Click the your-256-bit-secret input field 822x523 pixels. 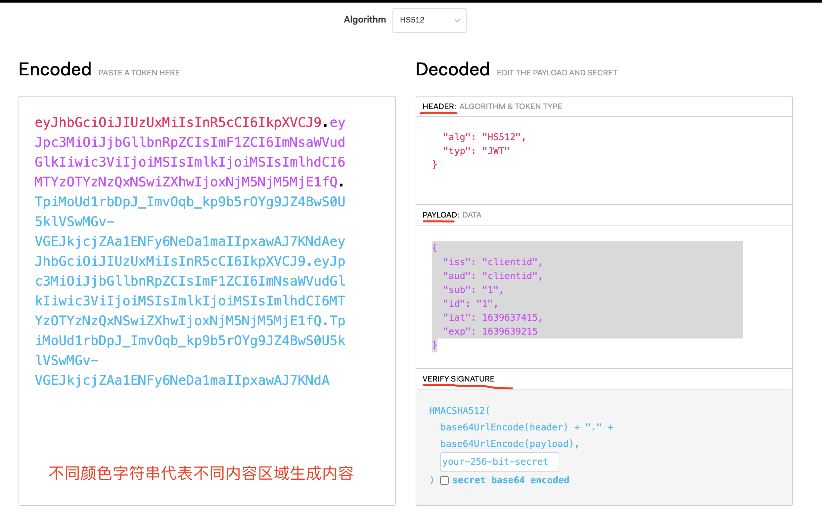pyautogui.click(x=499, y=462)
